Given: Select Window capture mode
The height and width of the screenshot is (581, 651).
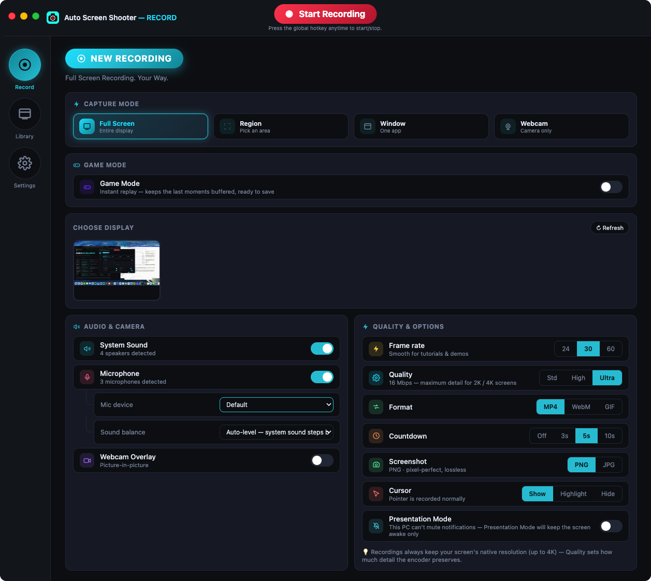Looking at the screenshot, I should pyautogui.click(x=421, y=126).
